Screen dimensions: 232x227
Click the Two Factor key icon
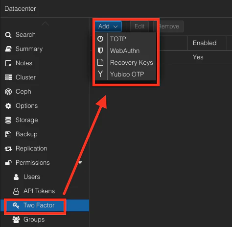(16, 205)
